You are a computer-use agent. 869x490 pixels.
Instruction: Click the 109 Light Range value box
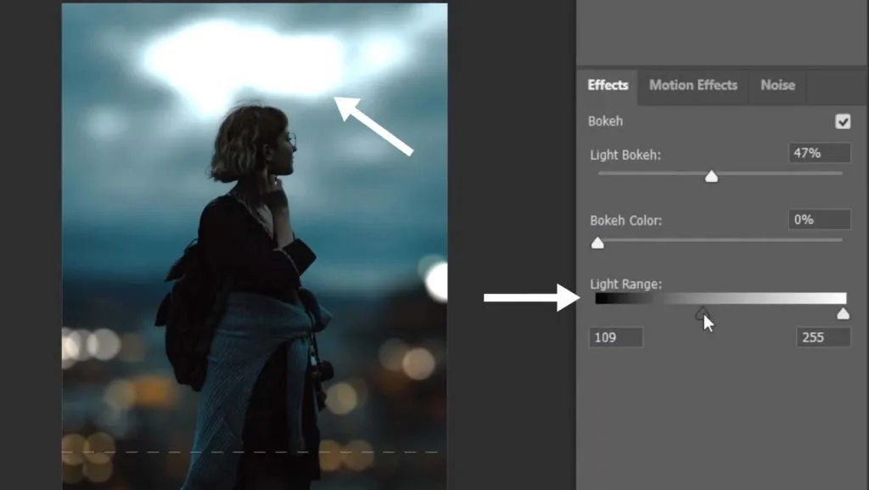pos(616,337)
